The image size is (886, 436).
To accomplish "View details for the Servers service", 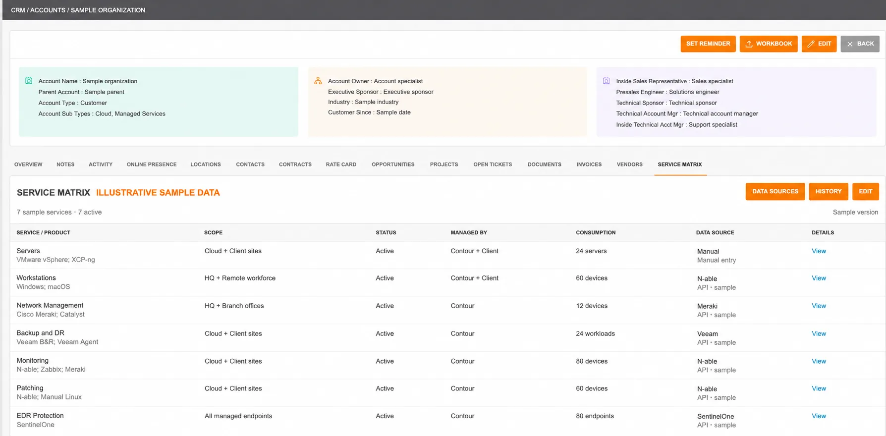I will pos(819,251).
